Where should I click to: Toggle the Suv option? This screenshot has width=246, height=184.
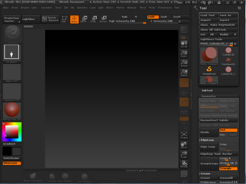pyautogui.click(x=223, y=135)
